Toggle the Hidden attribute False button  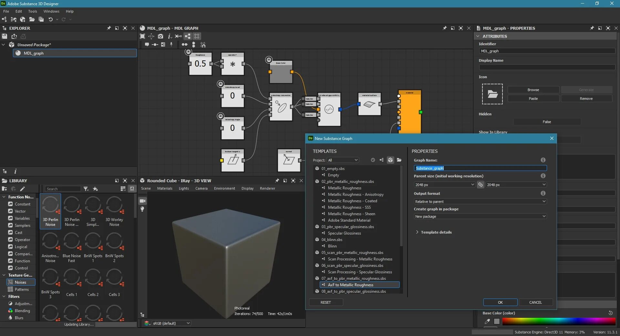point(547,122)
